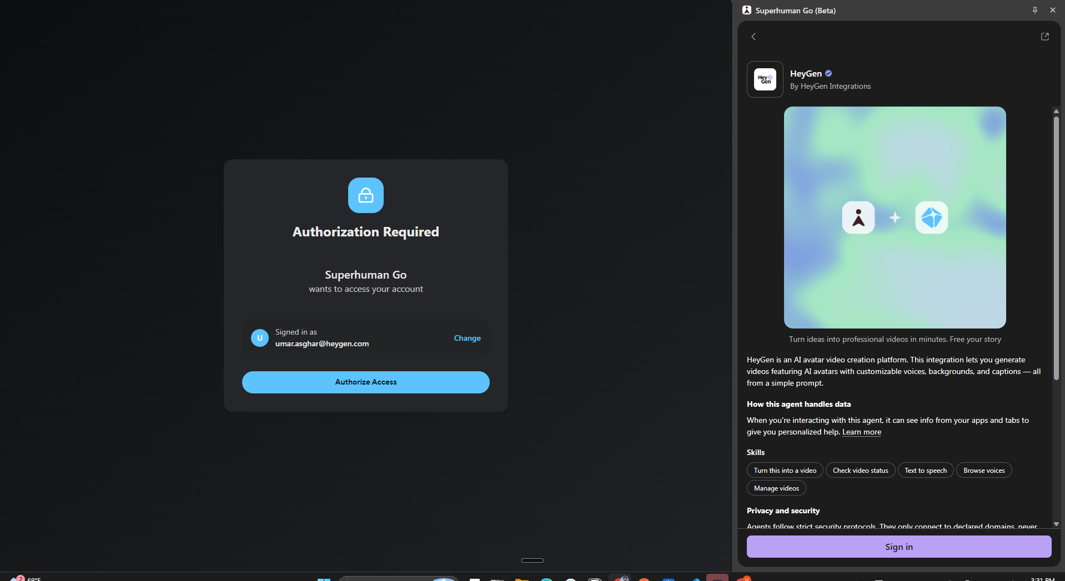Open HeyGen agent in a new window
Image resolution: width=1065 pixels, height=581 pixels.
1044,37
